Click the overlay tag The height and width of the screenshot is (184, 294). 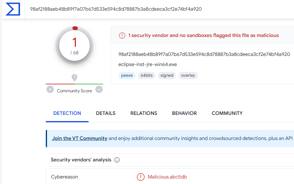[188, 75]
